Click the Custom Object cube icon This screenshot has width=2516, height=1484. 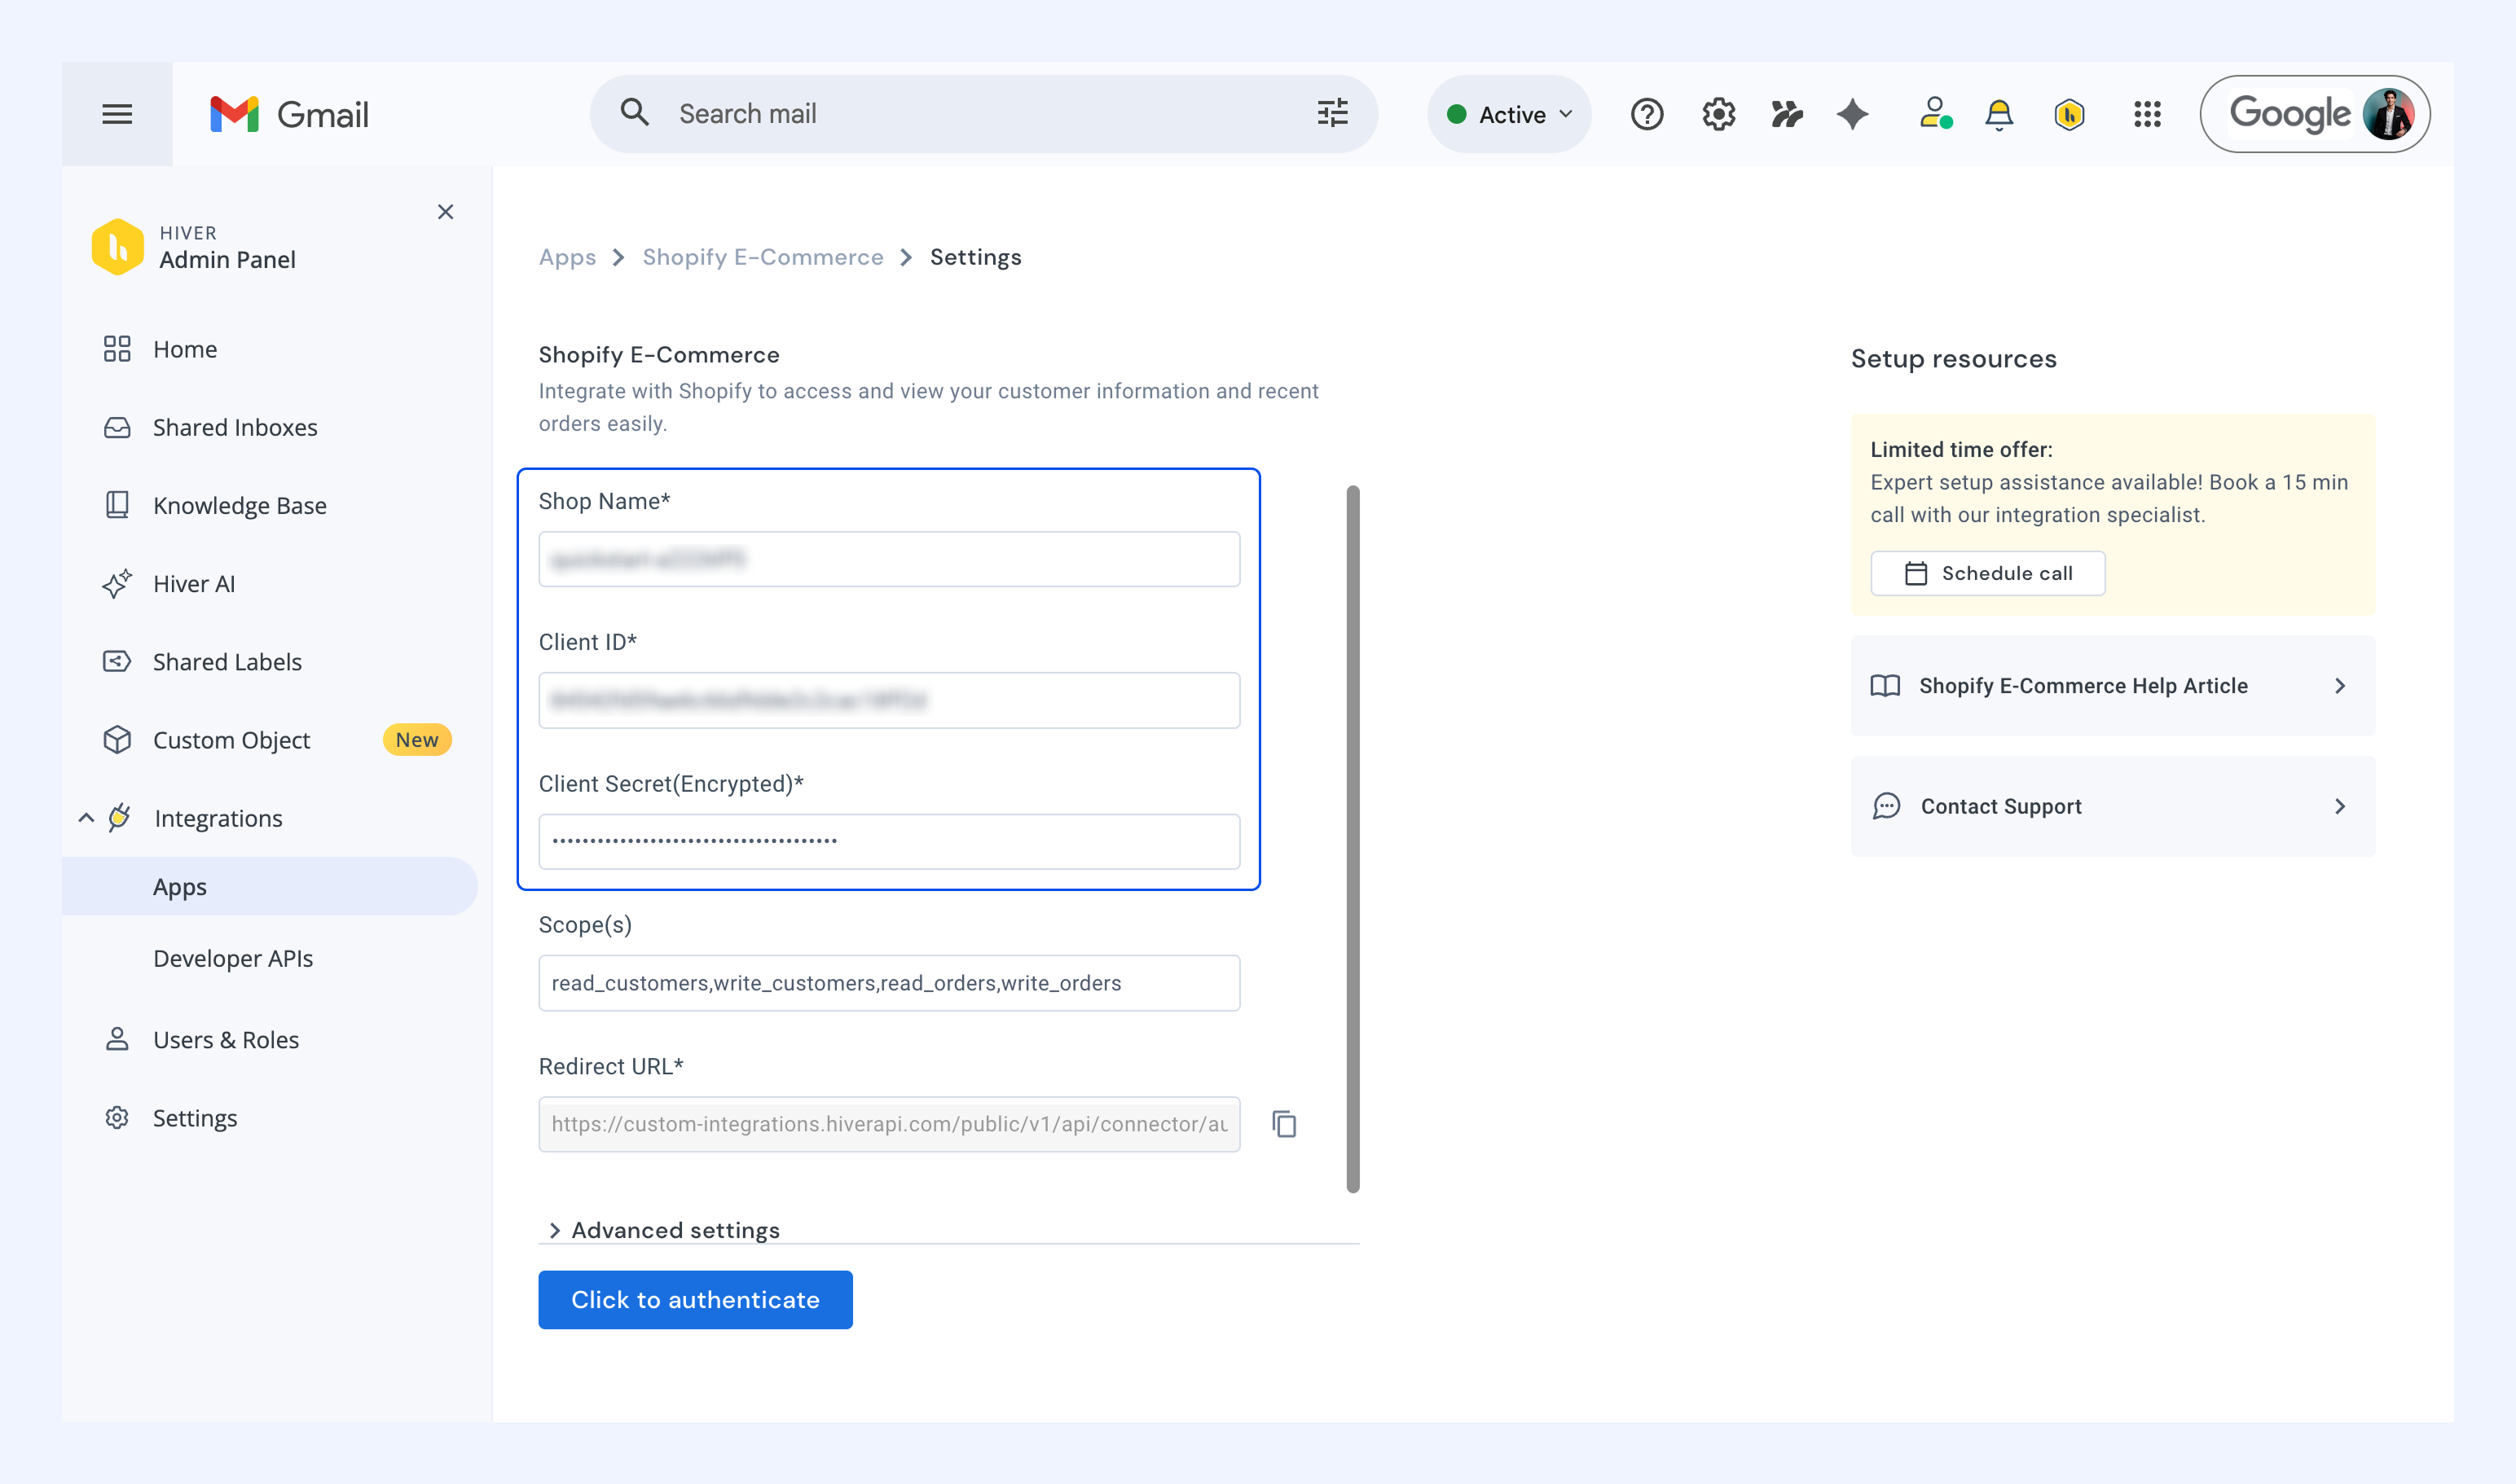tap(117, 740)
